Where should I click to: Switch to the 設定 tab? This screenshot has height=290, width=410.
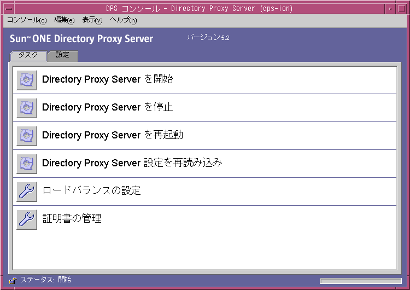(x=63, y=56)
